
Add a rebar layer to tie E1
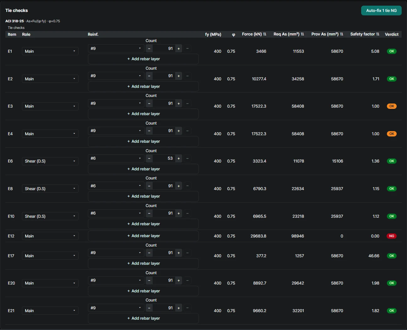(x=143, y=59)
